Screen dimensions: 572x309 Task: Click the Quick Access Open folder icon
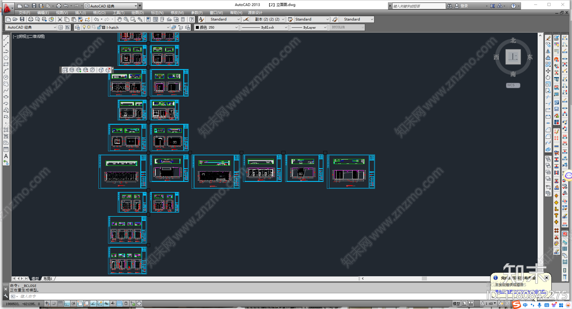(x=26, y=6)
